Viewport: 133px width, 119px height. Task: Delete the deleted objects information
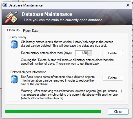[x=113, y=78]
